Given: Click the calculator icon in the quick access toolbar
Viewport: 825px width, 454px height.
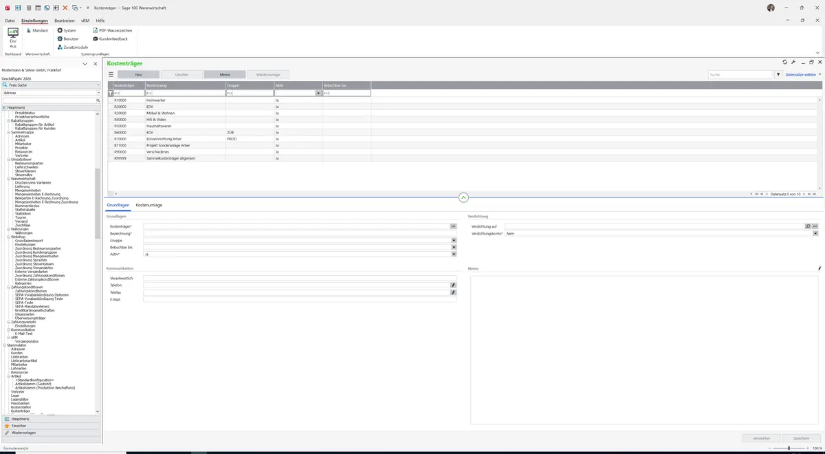Looking at the screenshot, I should [x=28, y=8].
